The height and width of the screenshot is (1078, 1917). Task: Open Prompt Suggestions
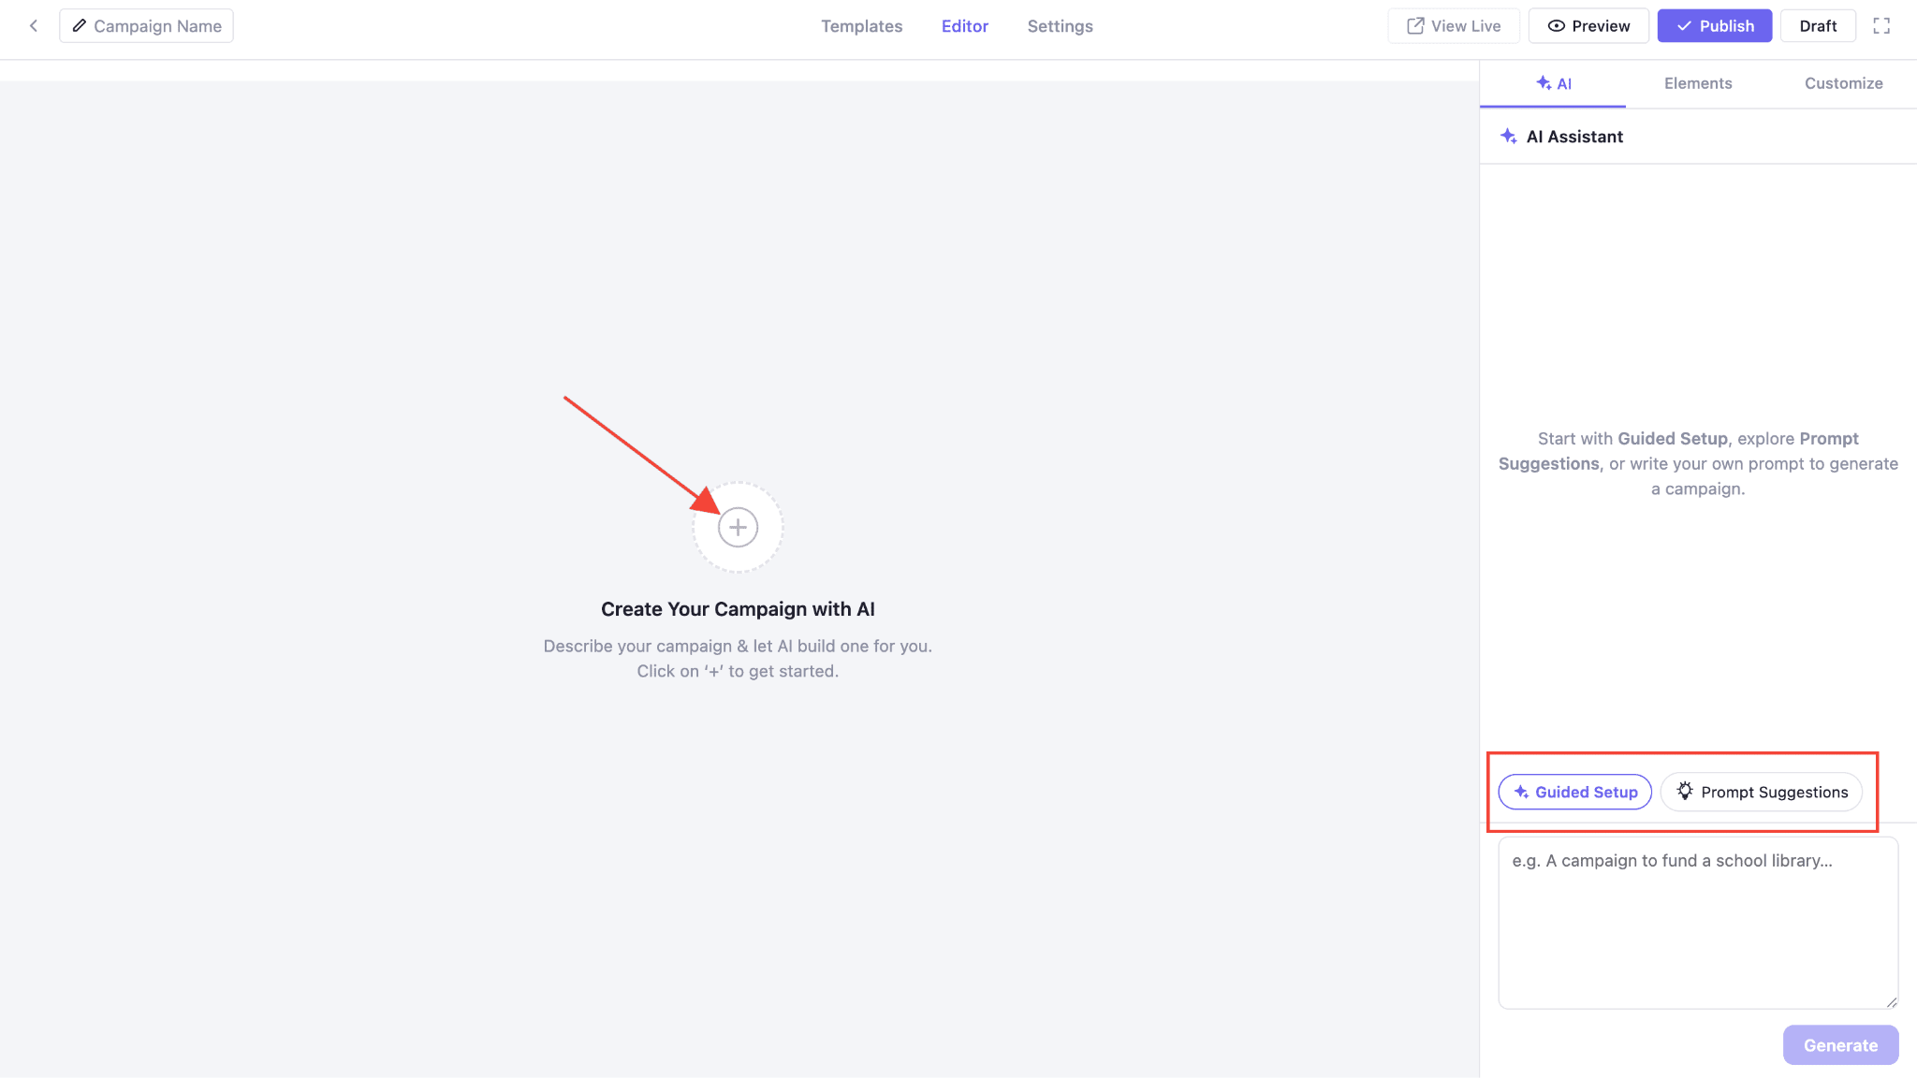pyautogui.click(x=1762, y=792)
